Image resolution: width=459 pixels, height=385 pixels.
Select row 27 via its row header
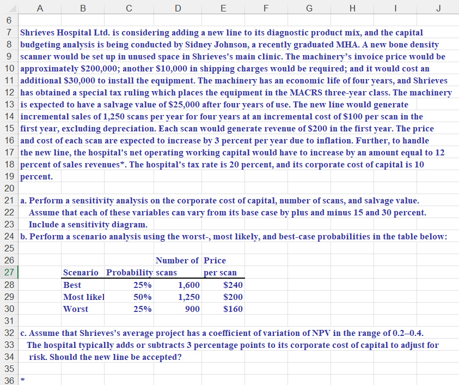coord(8,273)
